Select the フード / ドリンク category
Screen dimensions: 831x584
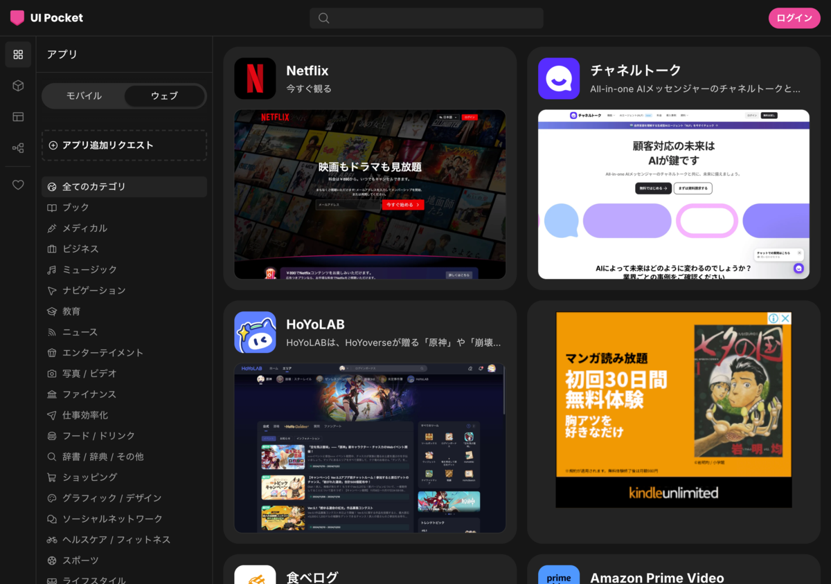click(124, 436)
